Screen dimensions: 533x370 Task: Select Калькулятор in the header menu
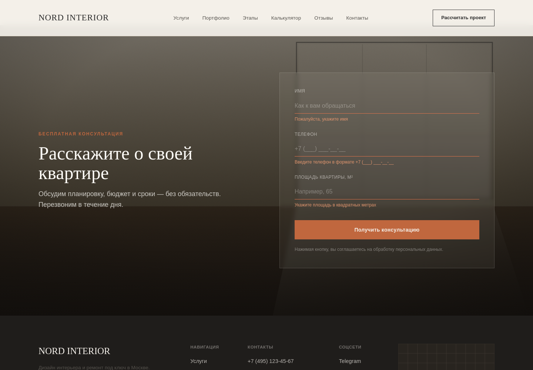coord(286,18)
